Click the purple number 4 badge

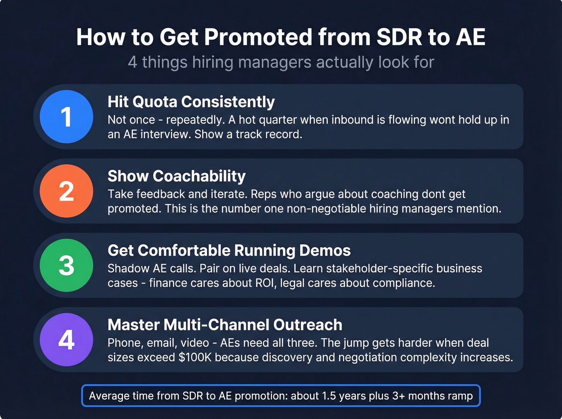(66, 340)
